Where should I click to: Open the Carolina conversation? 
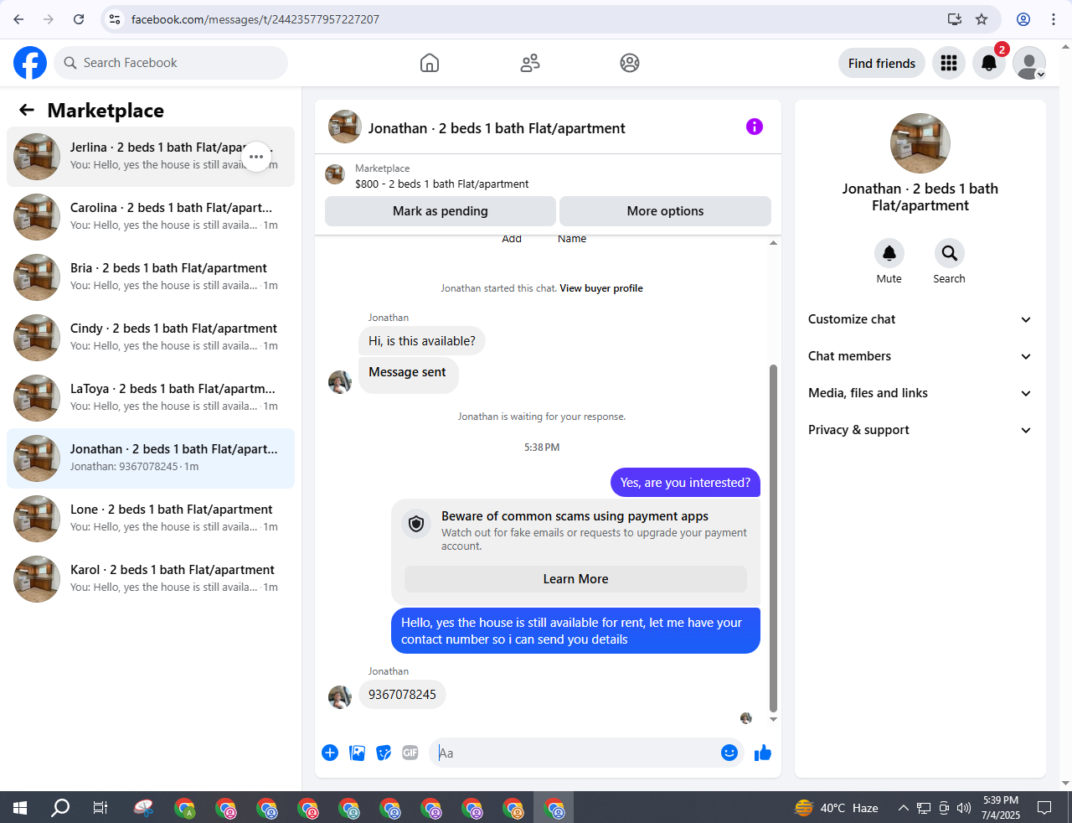[x=151, y=217]
